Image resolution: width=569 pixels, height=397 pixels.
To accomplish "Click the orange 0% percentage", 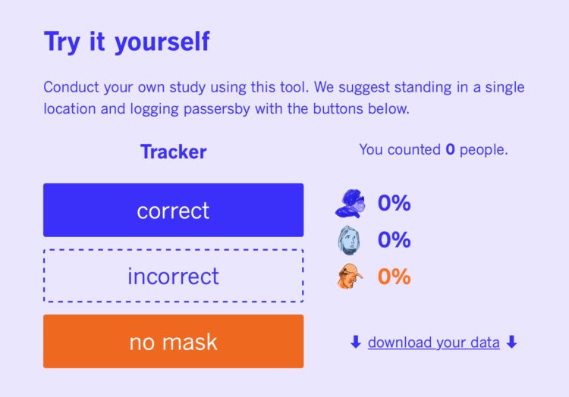I will tap(394, 277).
